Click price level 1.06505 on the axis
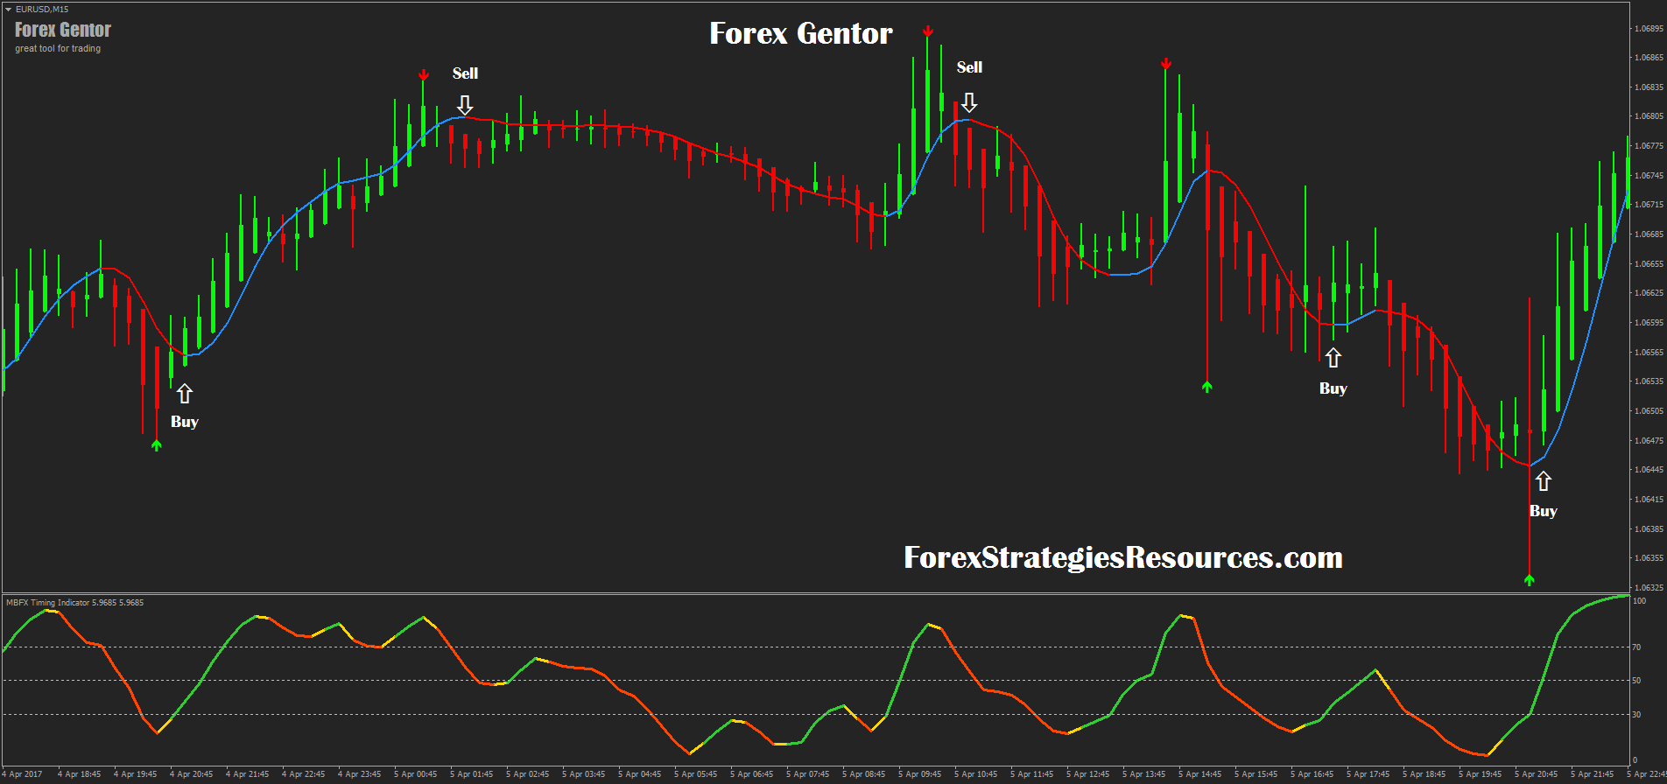Image resolution: width=1667 pixels, height=784 pixels. click(x=1649, y=411)
